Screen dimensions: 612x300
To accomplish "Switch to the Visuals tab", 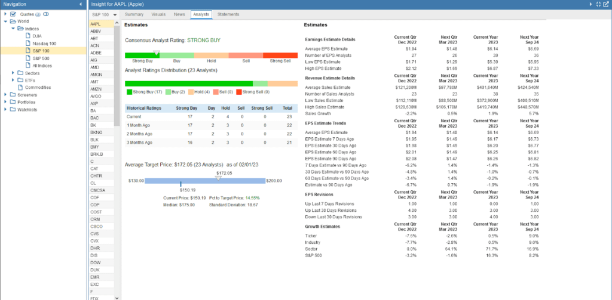I will click(158, 14).
